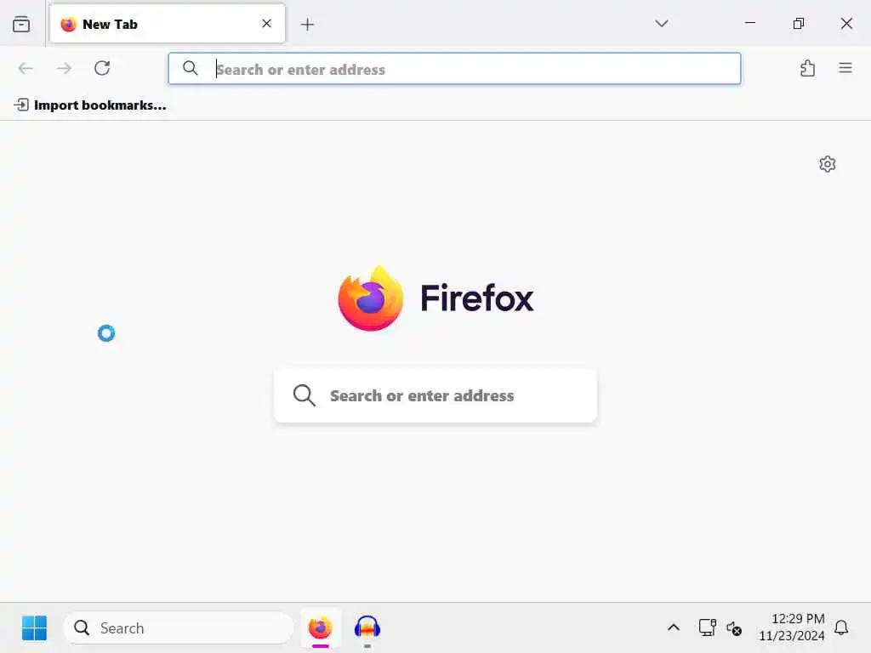The image size is (871, 653).
Task: Reload the current page
Action: point(102,68)
